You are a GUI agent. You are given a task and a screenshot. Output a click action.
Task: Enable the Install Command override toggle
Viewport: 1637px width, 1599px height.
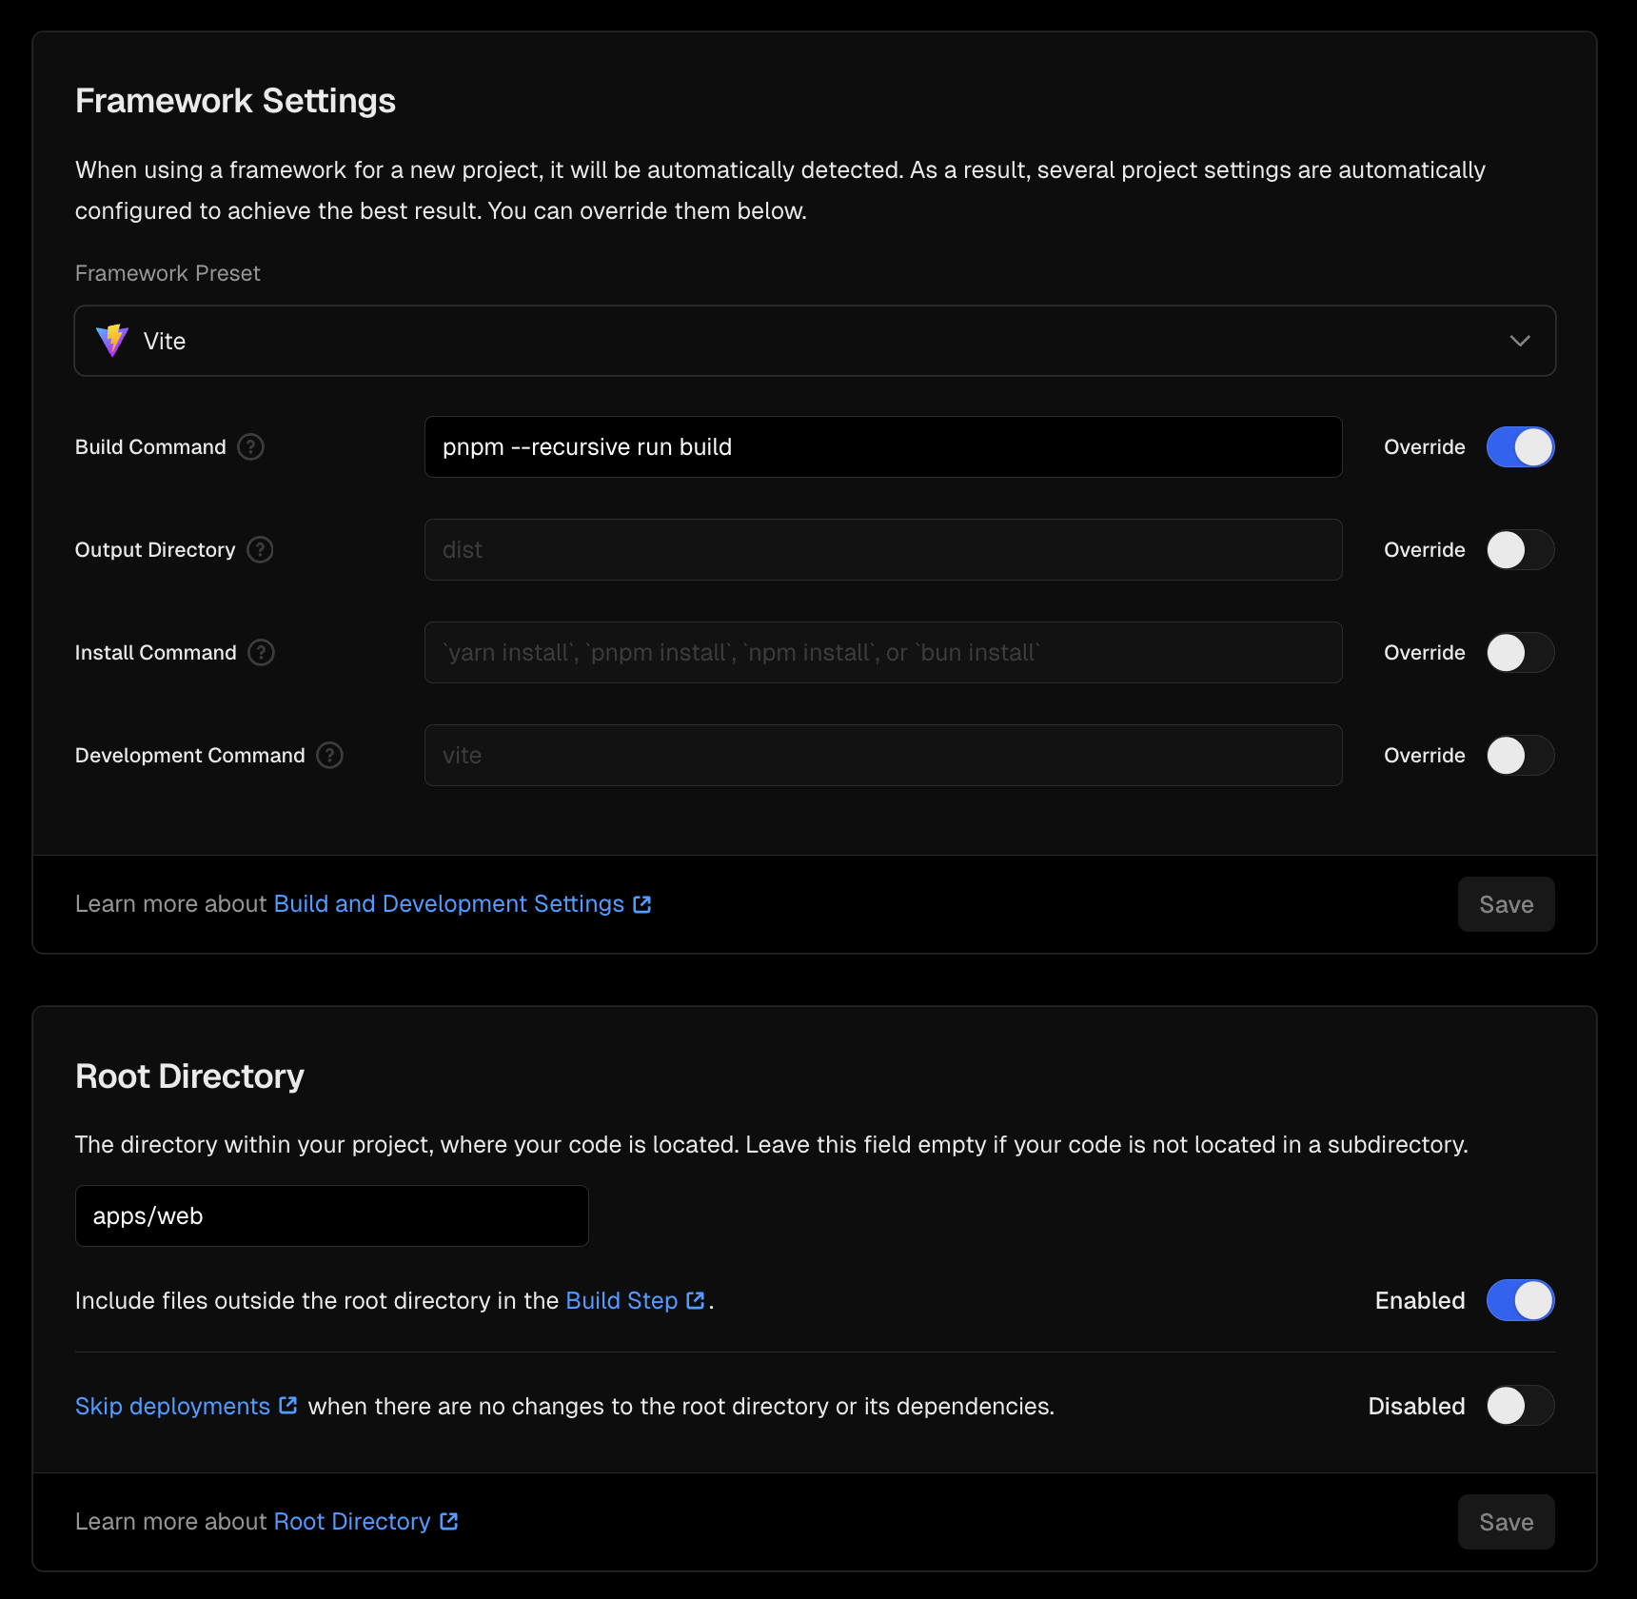(x=1520, y=653)
